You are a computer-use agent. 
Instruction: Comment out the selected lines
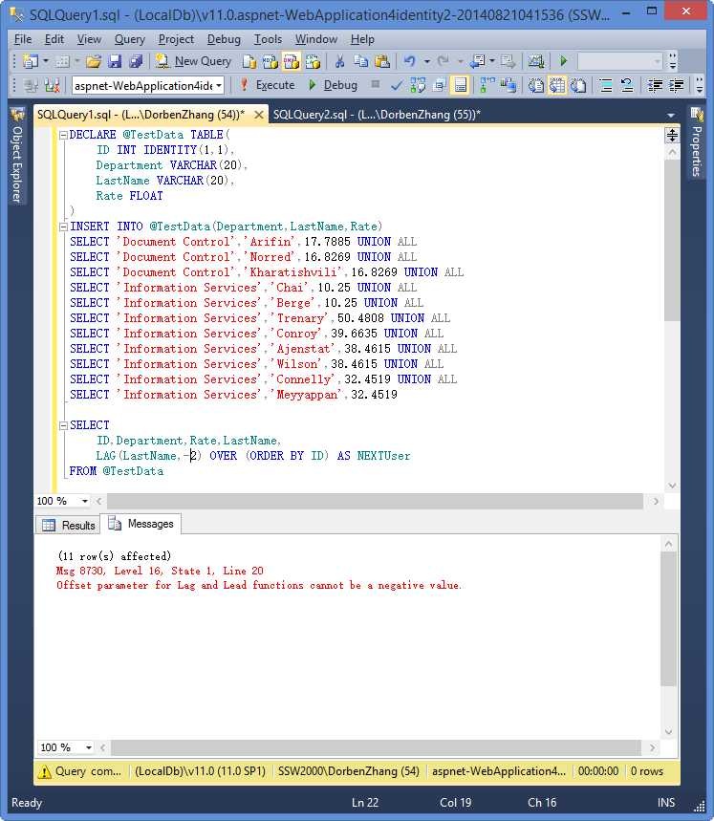pyautogui.click(x=606, y=85)
